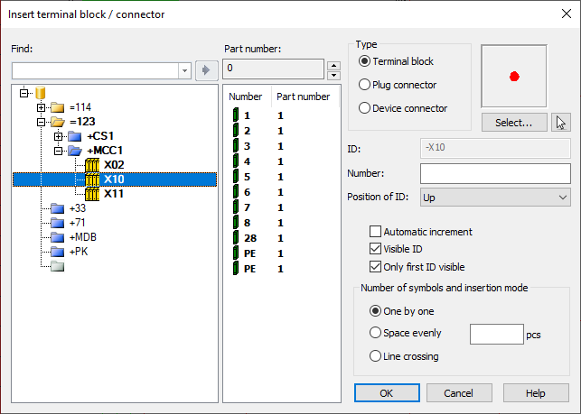Image resolution: width=581 pixels, height=414 pixels.
Task: Click the database root icon in tree
Action: [x=41, y=93]
